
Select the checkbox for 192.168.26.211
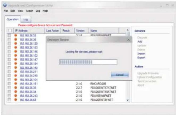tap(9, 72)
